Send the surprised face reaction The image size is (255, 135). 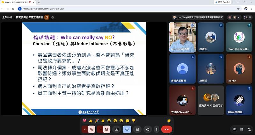[115, 121]
